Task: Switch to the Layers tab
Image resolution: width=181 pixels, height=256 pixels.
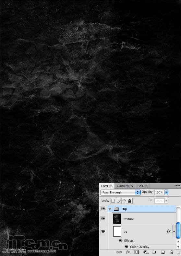Action: [x=107, y=186]
